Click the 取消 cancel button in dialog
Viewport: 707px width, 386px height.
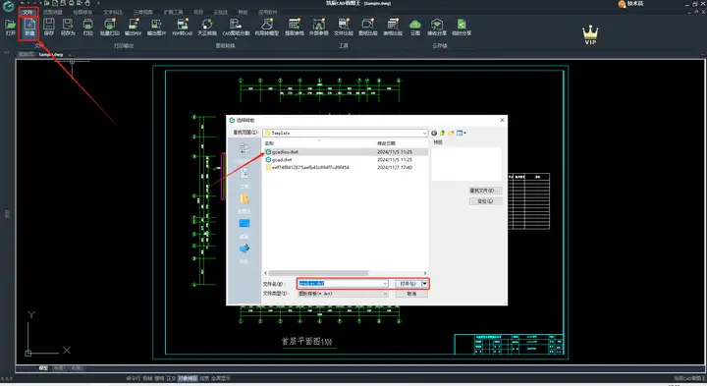coord(411,294)
